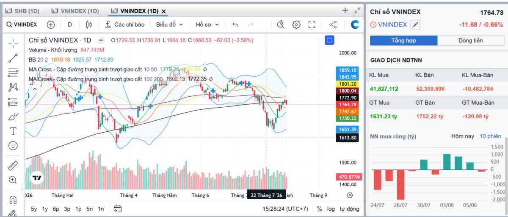Image resolution: width=508 pixels, height=217 pixels.
Task: Click the blue button in the chart's top-right corner
Action: [329, 40]
